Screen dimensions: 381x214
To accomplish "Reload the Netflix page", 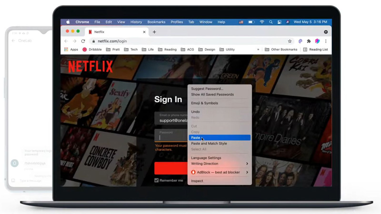I will point(83,41).
